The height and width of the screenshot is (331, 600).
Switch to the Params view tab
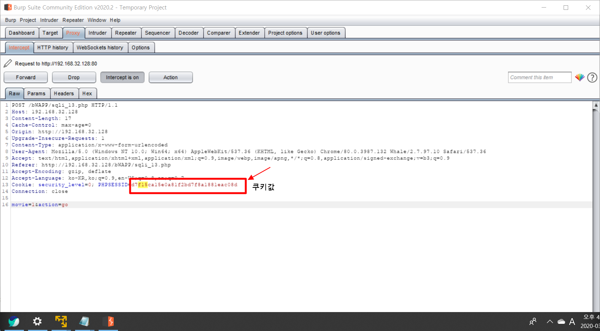[x=36, y=94]
